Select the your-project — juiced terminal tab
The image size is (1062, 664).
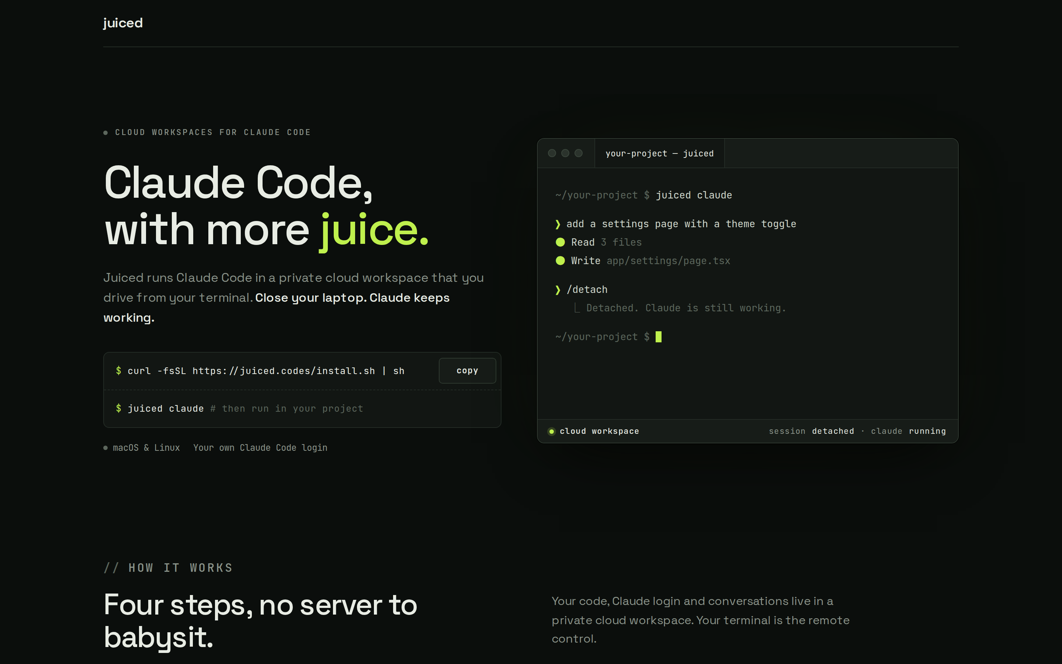click(x=659, y=153)
